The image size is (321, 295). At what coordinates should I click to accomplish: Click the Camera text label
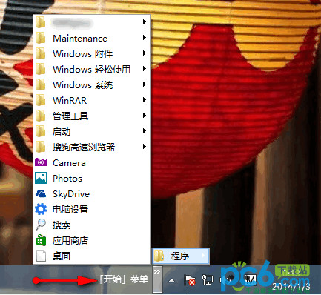pos(69,163)
